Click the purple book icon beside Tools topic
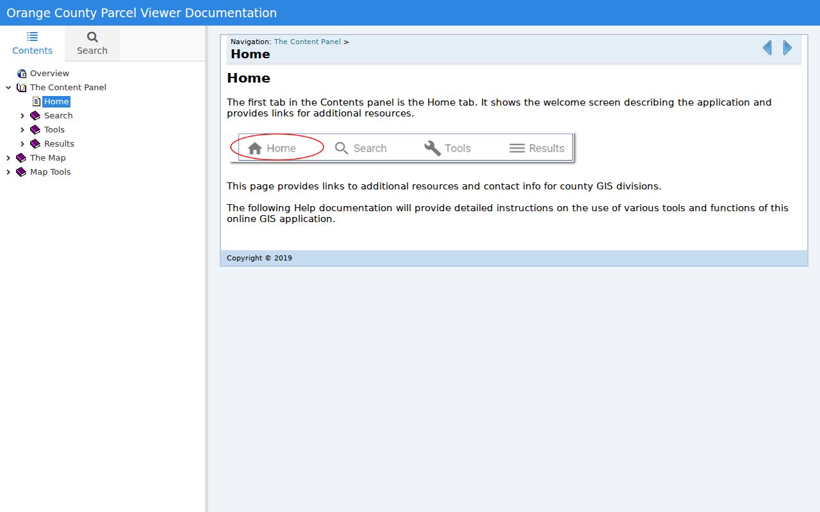Image resolution: width=820 pixels, height=512 pixels. 35,130
